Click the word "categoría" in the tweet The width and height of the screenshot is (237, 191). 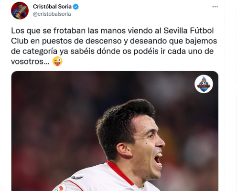coord(40,52)
